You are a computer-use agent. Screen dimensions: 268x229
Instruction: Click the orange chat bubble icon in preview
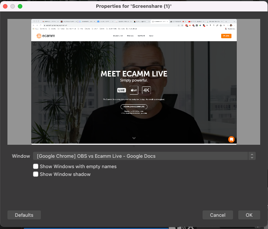click(x=231, y=139)
